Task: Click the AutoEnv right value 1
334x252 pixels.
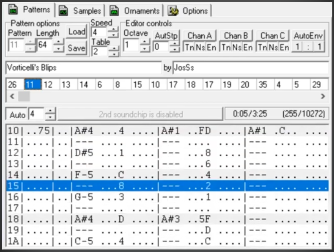Action: [x=319, y=47]
